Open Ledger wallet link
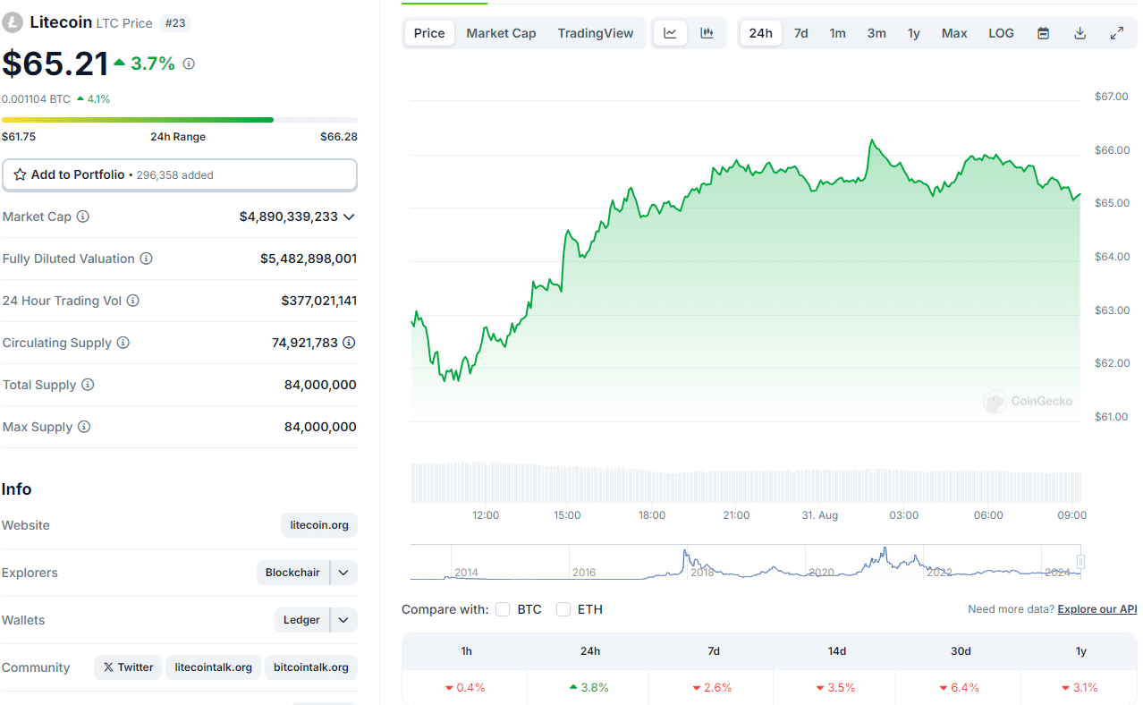 (301, 620)
